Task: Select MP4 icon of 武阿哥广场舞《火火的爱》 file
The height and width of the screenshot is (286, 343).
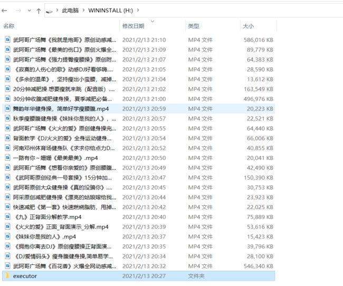Action: tap(8, 128)
